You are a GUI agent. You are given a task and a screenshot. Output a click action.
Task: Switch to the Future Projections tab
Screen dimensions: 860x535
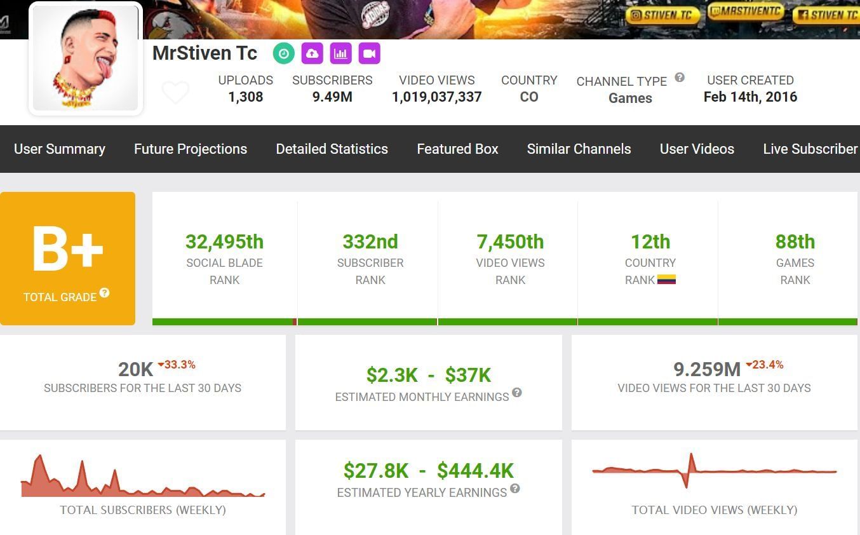click(191, 149)
